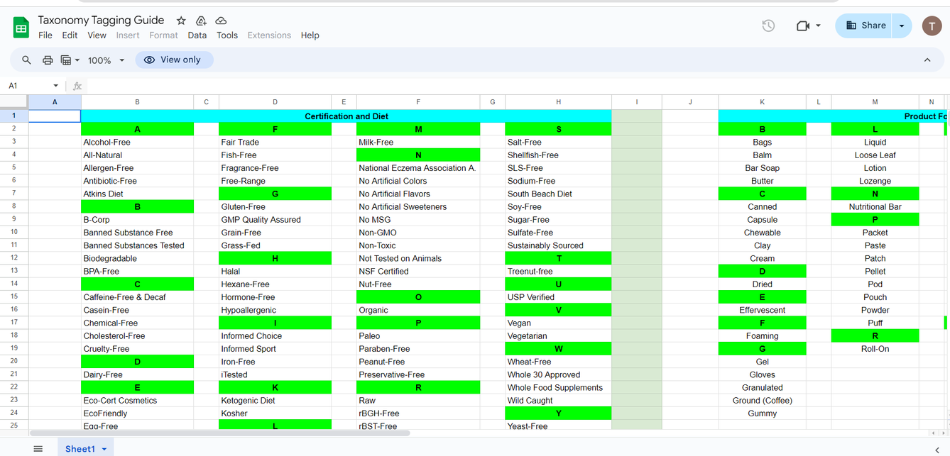Screen dimensions: 950x456
Task: Open the camera meeting dropdown arrow
Action: [818, 26]
